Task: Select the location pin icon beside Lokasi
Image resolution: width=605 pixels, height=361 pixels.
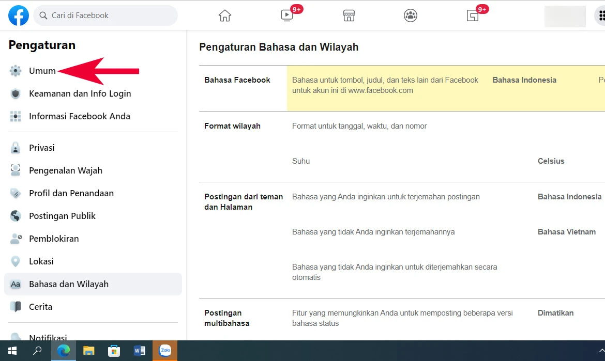Action: (x=15, y=261)
